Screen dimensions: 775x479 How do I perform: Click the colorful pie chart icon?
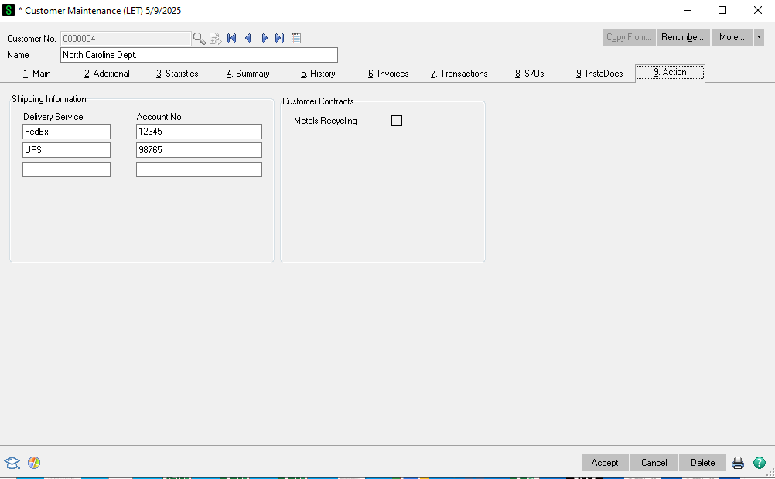point(34,463)
